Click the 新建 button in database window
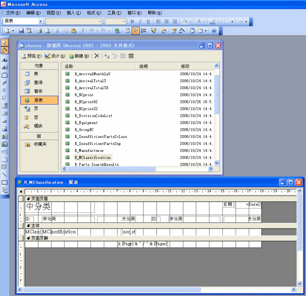The width and height of the screenshot is (306, 296). 79,56
